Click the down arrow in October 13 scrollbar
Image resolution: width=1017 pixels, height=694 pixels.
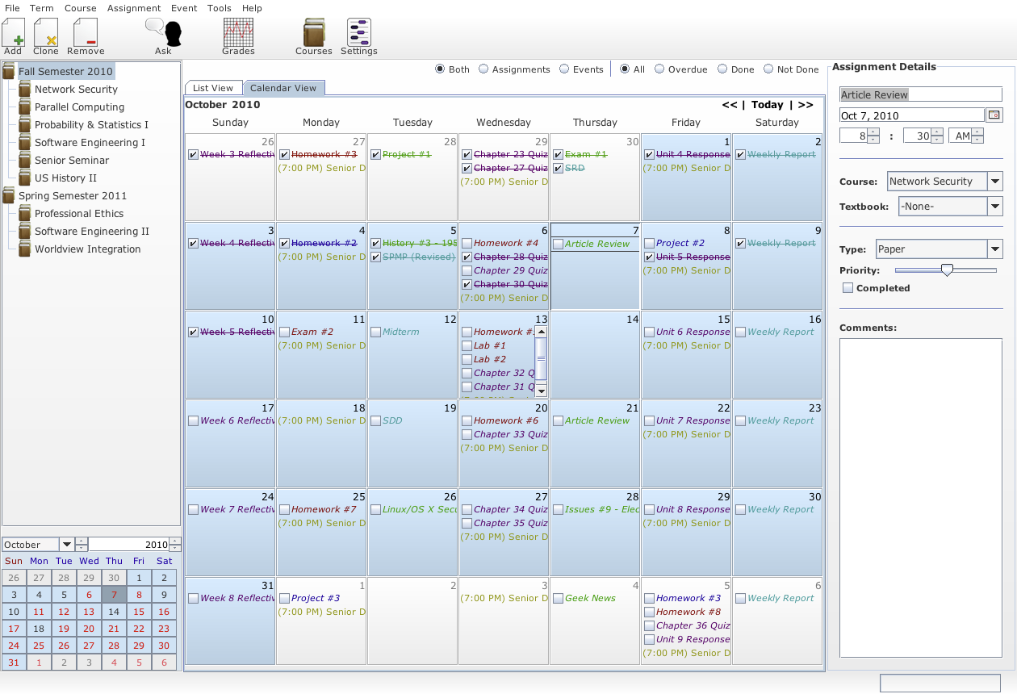click(541, 391)
